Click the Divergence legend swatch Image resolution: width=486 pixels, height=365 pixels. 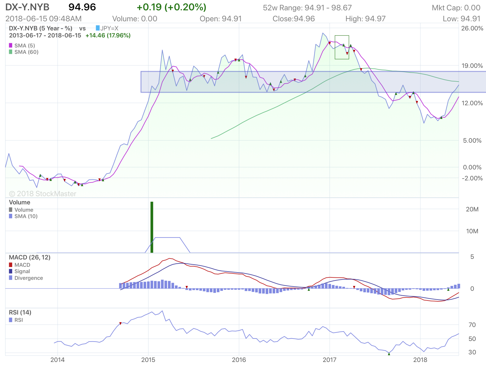pyautogui.click(x=11, y=278)
